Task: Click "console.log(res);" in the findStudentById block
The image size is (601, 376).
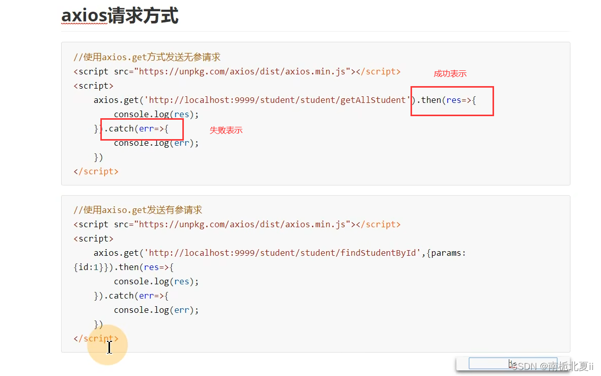Action: point(156,282)
